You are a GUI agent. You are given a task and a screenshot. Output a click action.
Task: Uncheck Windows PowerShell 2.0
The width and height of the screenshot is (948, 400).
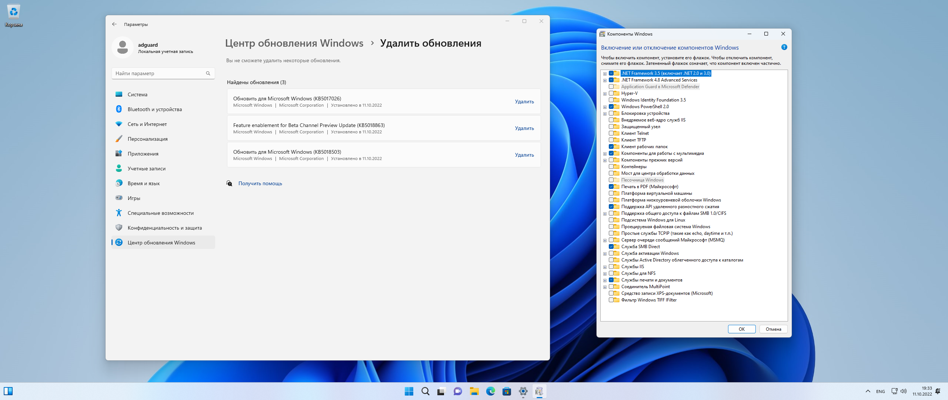(611, 107)
